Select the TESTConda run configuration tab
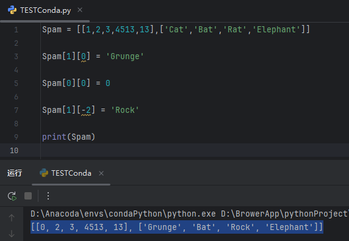349x241 pixels. click(71, 173)
